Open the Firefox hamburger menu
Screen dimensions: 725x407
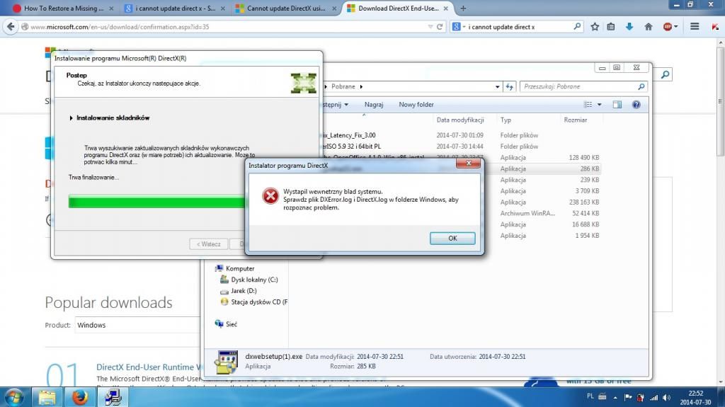695,27
